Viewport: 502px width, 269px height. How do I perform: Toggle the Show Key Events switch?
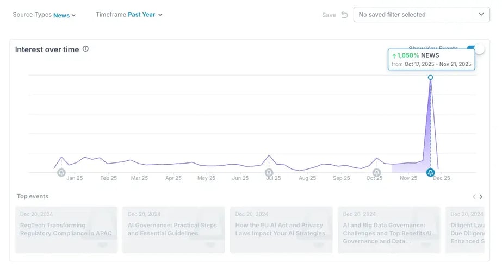(x=475, y=49)
